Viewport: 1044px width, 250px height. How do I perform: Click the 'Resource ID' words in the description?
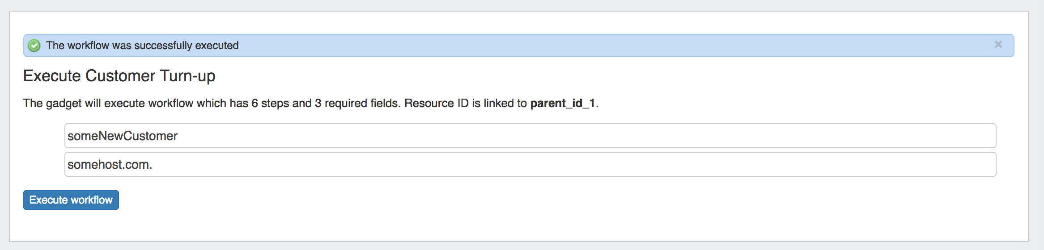pos(436,103)
